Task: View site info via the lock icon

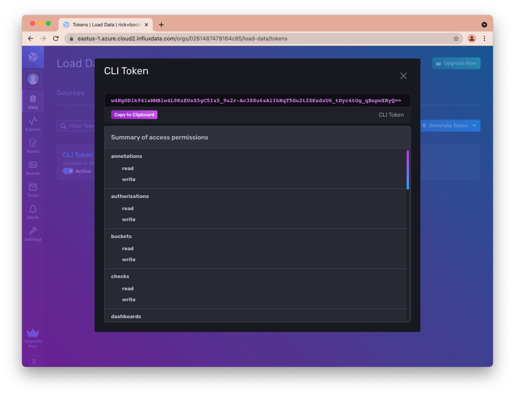Action: pos(71,39)
